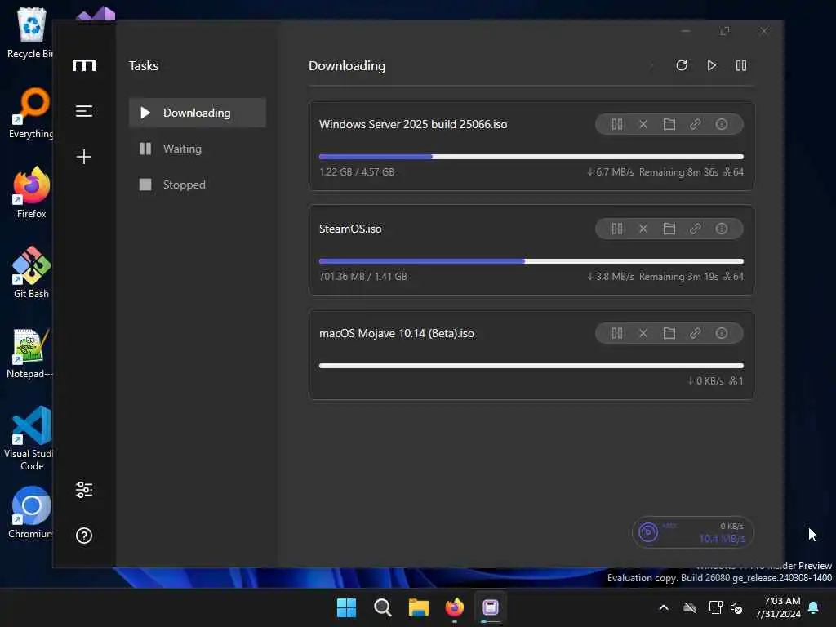Show SteamOS.iso in folder
836x627 pixels.
click(x=669, y=229)
